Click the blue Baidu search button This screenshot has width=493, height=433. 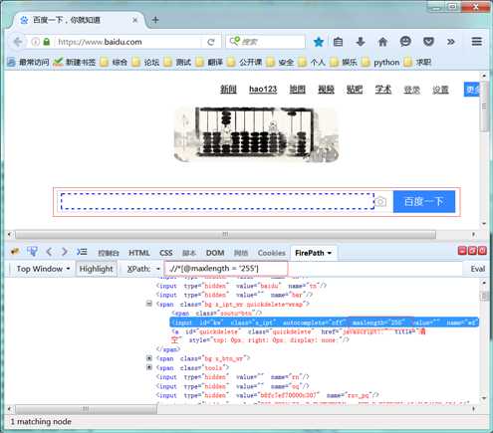(424, 201)
